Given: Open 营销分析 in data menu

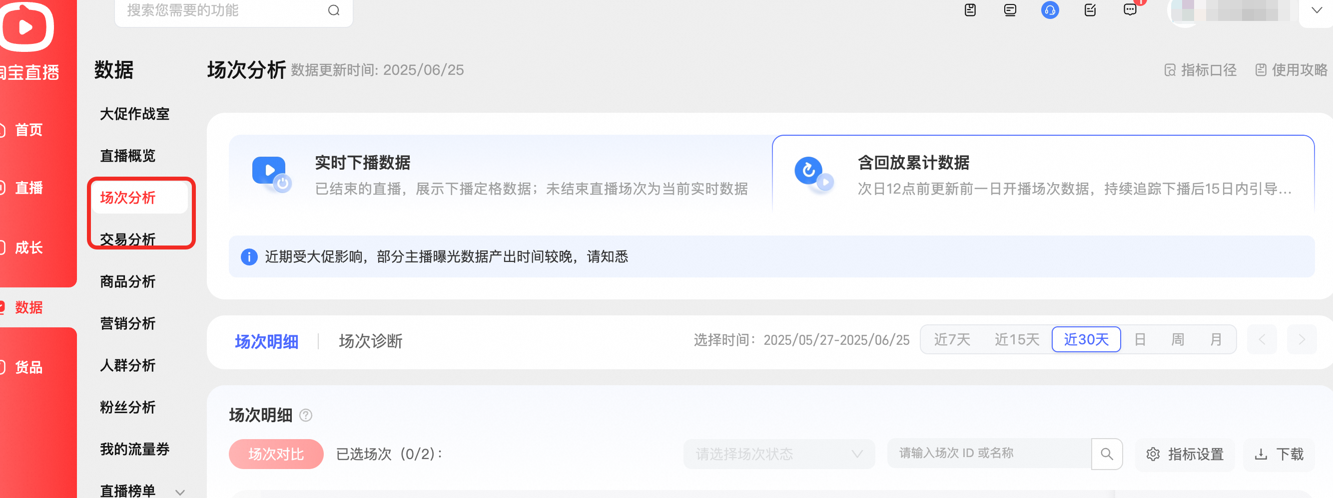Looking at the screenshot, I should click(127, 323).
